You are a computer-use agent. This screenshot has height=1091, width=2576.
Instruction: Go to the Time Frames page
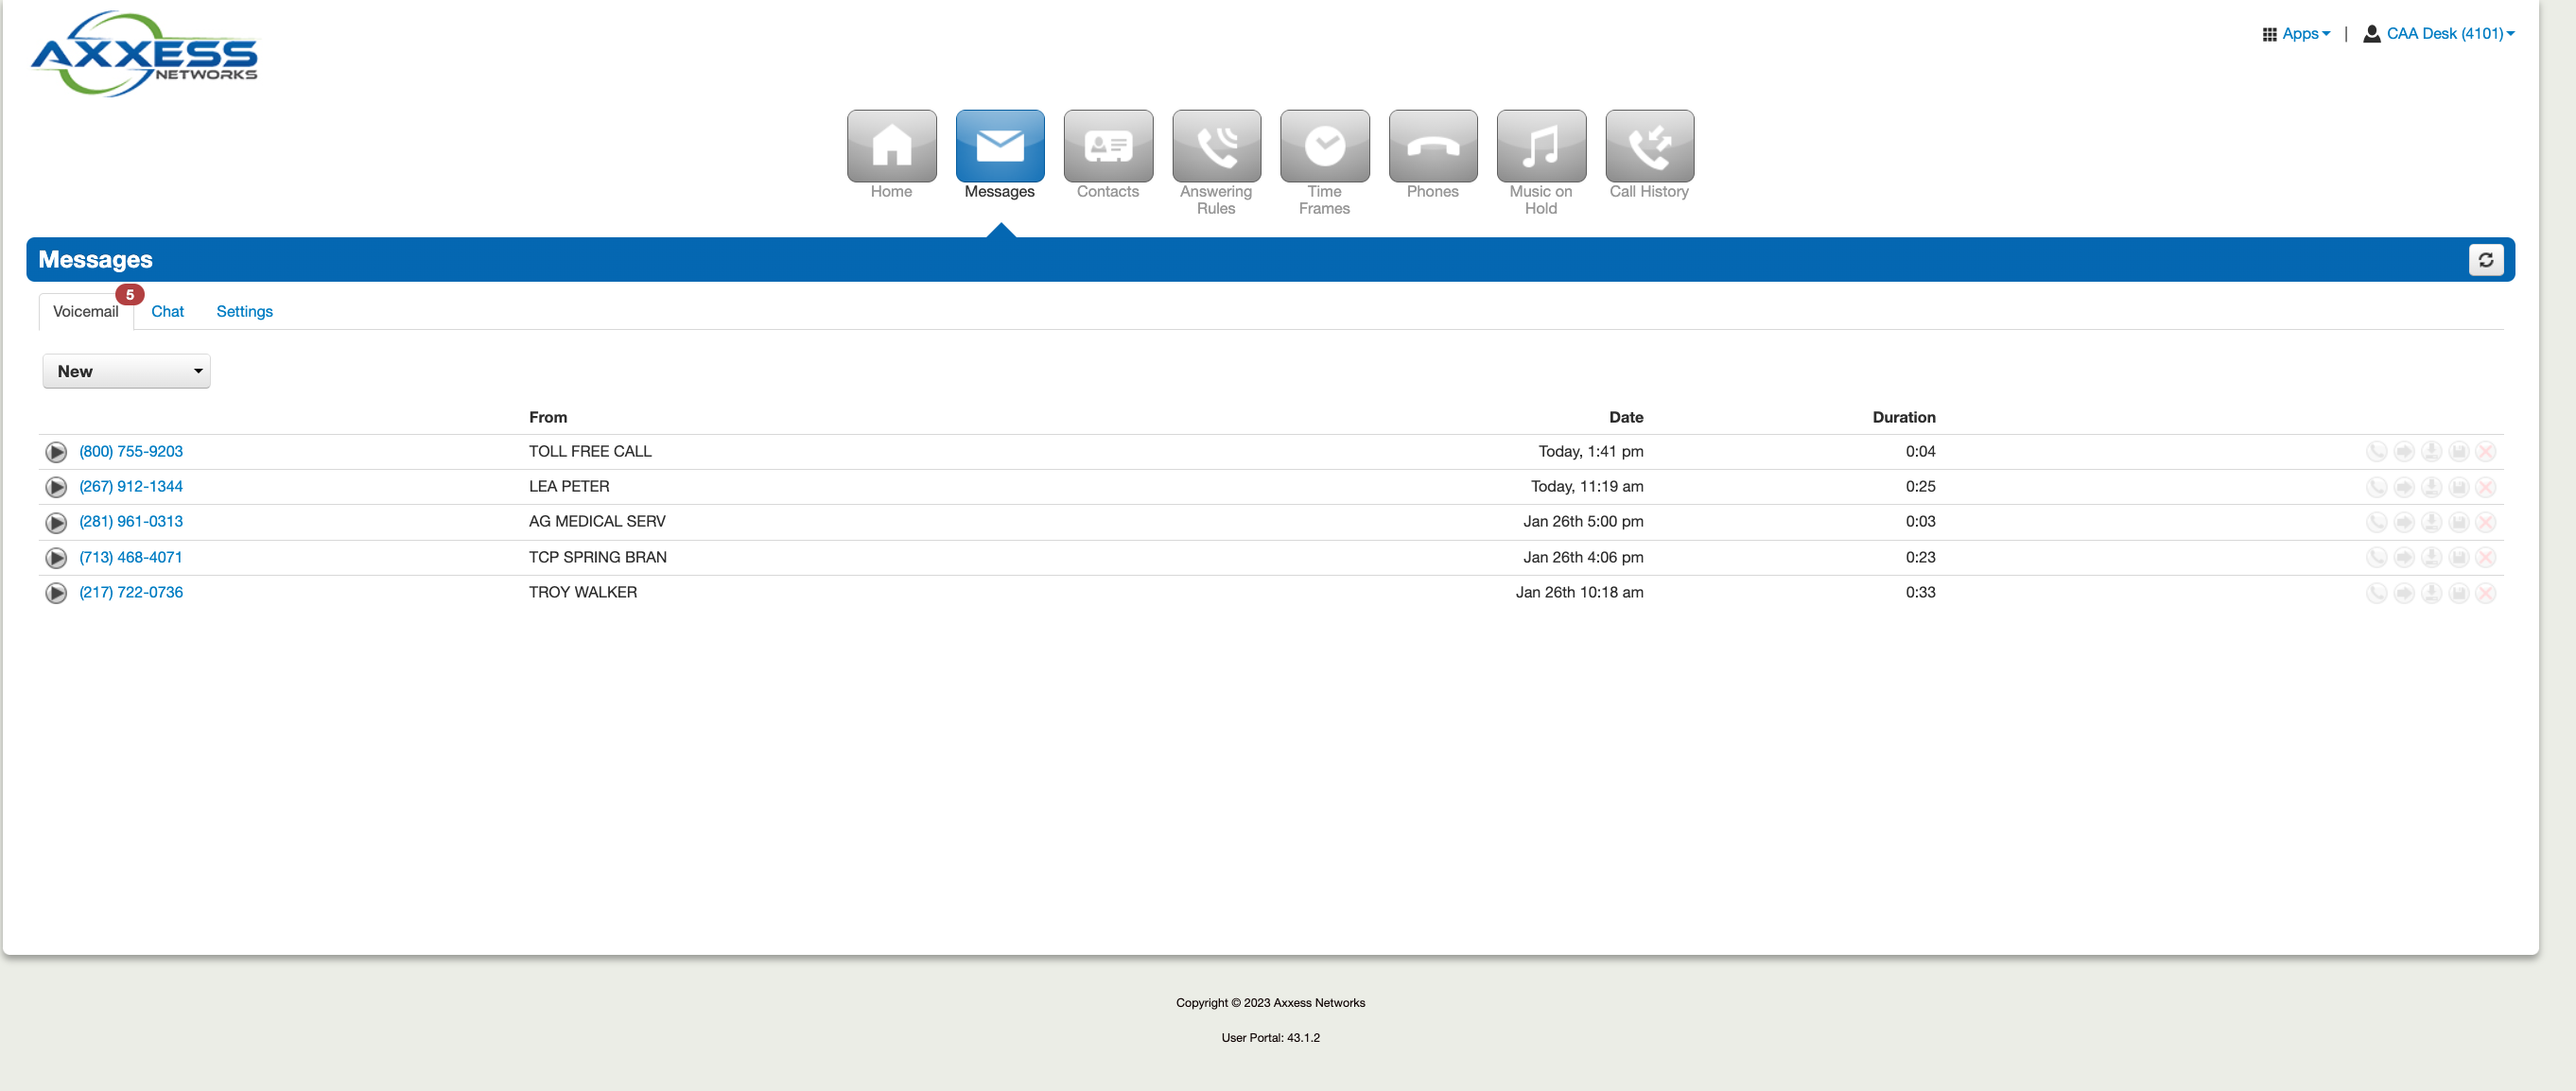pyautogui.click(x=1324, y=147)
